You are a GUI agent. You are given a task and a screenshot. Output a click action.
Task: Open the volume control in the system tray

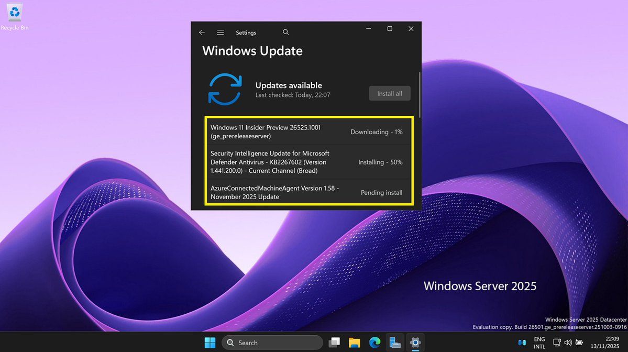568,342
